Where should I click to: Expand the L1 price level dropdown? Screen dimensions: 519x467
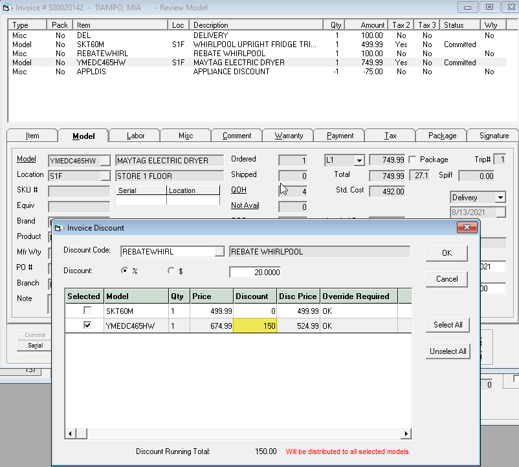pyautogui.click(x=359, y=161)
